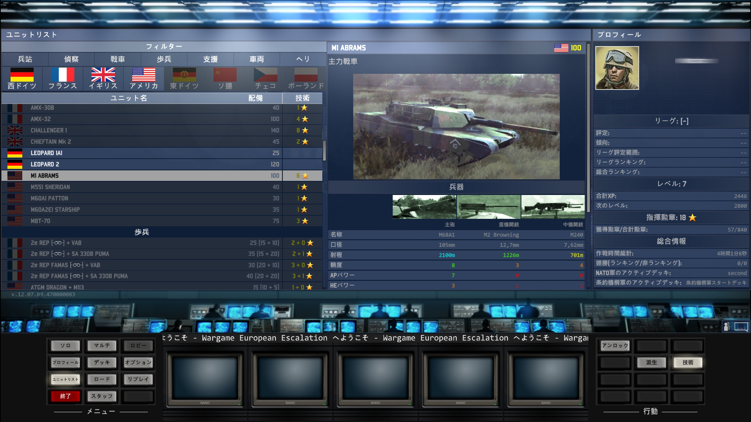Click the unit list scrollbar handle
Viewport: 751px width, 422px height.
pyautogui.click(x=324, y=150)
